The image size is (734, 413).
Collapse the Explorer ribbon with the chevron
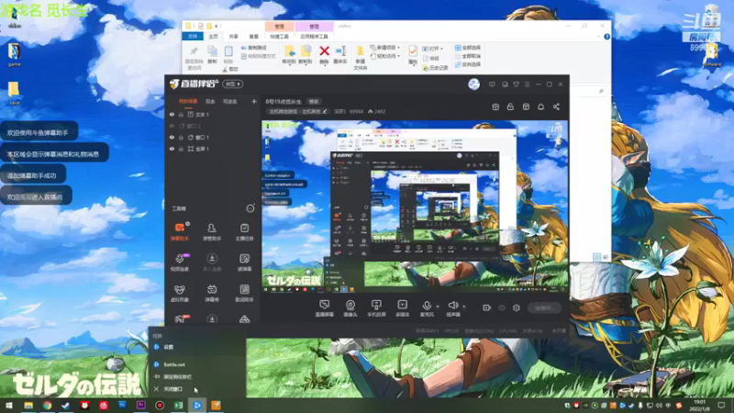[598, 37]
